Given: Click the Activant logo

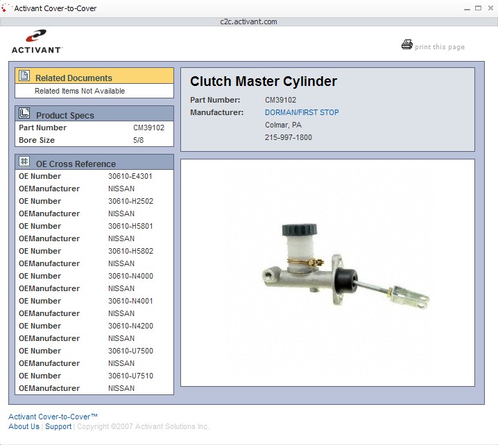Looking at the screenshot, I should click(37, 42).
